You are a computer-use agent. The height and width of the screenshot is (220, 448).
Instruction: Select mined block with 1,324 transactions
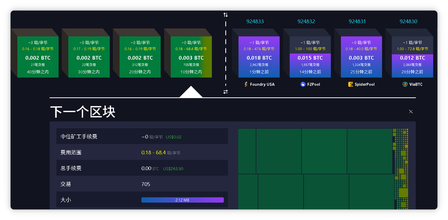click(361, 57)
